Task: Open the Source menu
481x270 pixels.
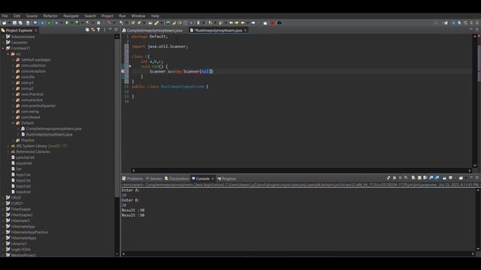Action: click(32, 16)
